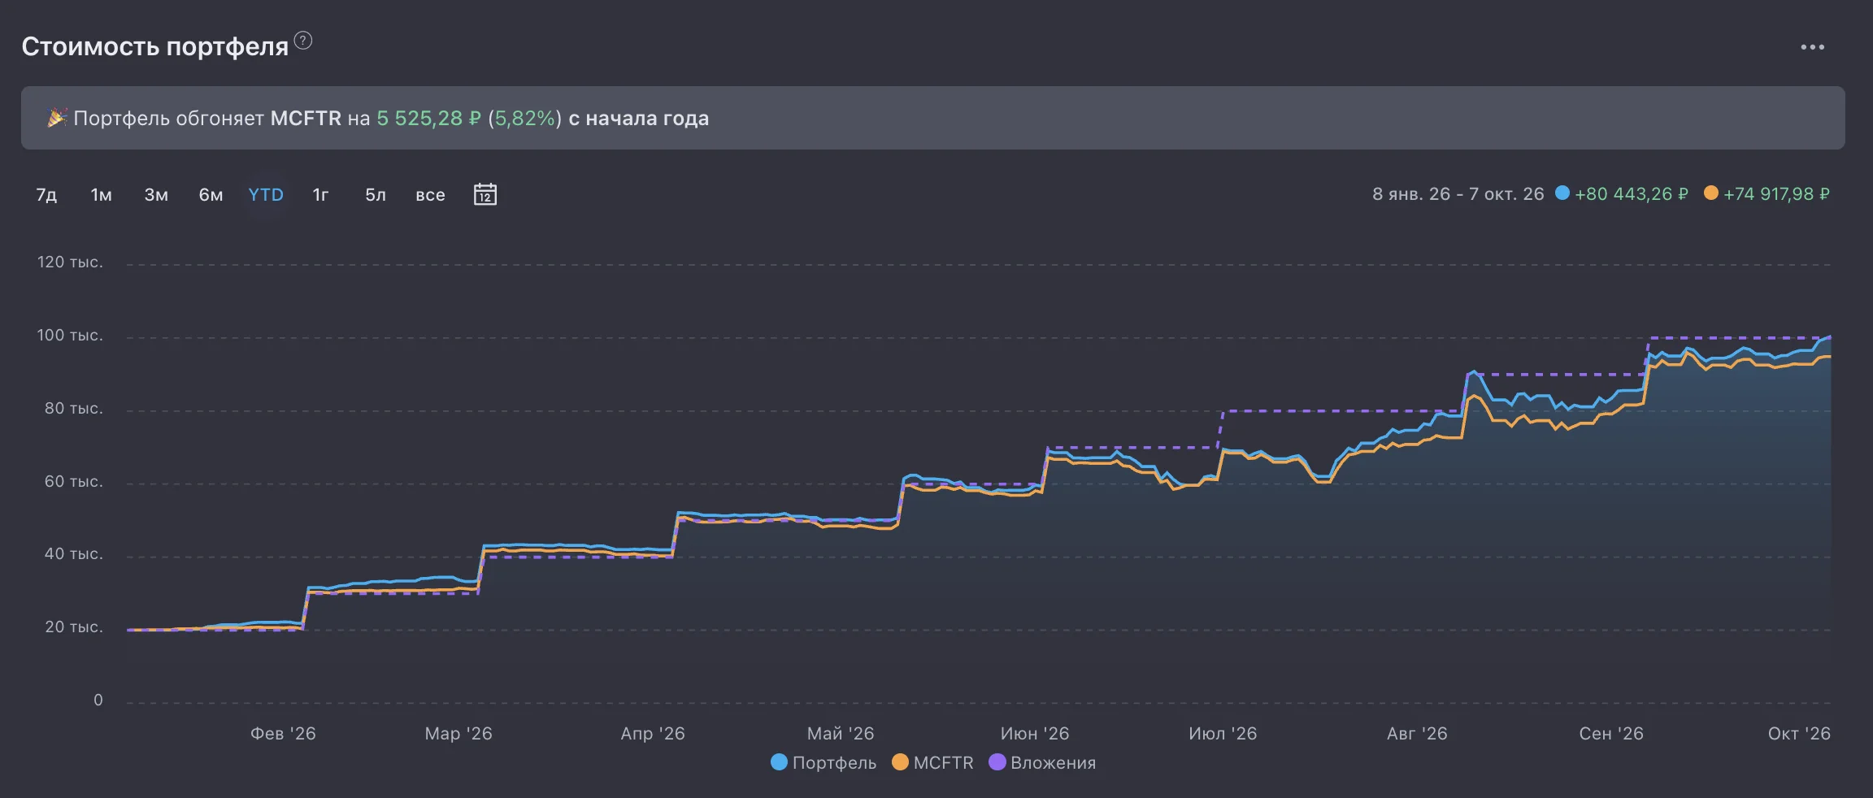This screenshot has height=798, width=1873.
Task: Toggle the MCFTR series in the legend
Action: pos(932,762)
